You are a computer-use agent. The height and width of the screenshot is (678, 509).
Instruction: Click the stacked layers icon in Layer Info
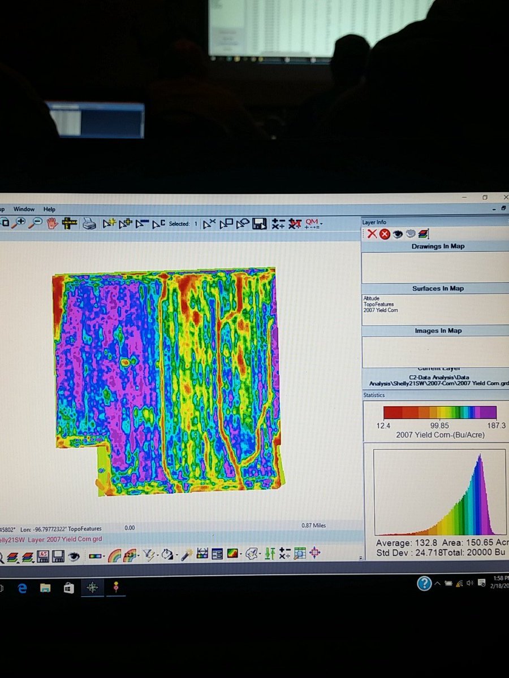424,234
